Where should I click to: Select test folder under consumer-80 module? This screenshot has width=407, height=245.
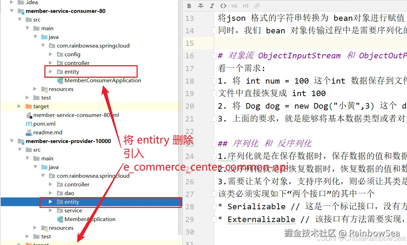46,98
